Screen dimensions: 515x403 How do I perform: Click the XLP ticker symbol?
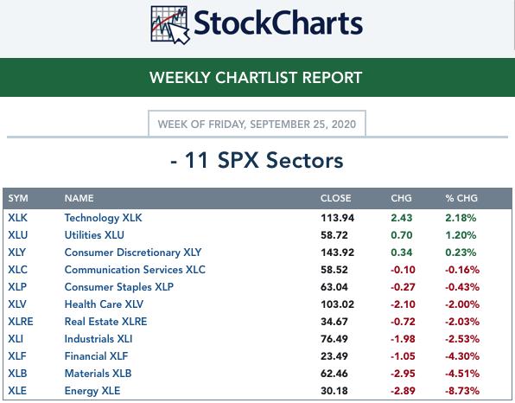point(17,287)
